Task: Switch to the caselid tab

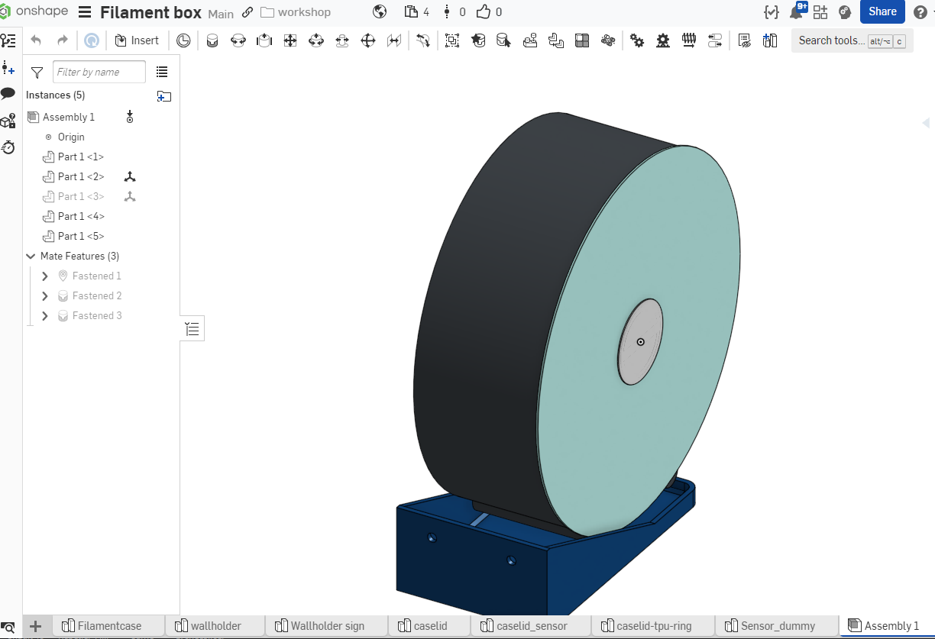Action: [x=430, y=625]
